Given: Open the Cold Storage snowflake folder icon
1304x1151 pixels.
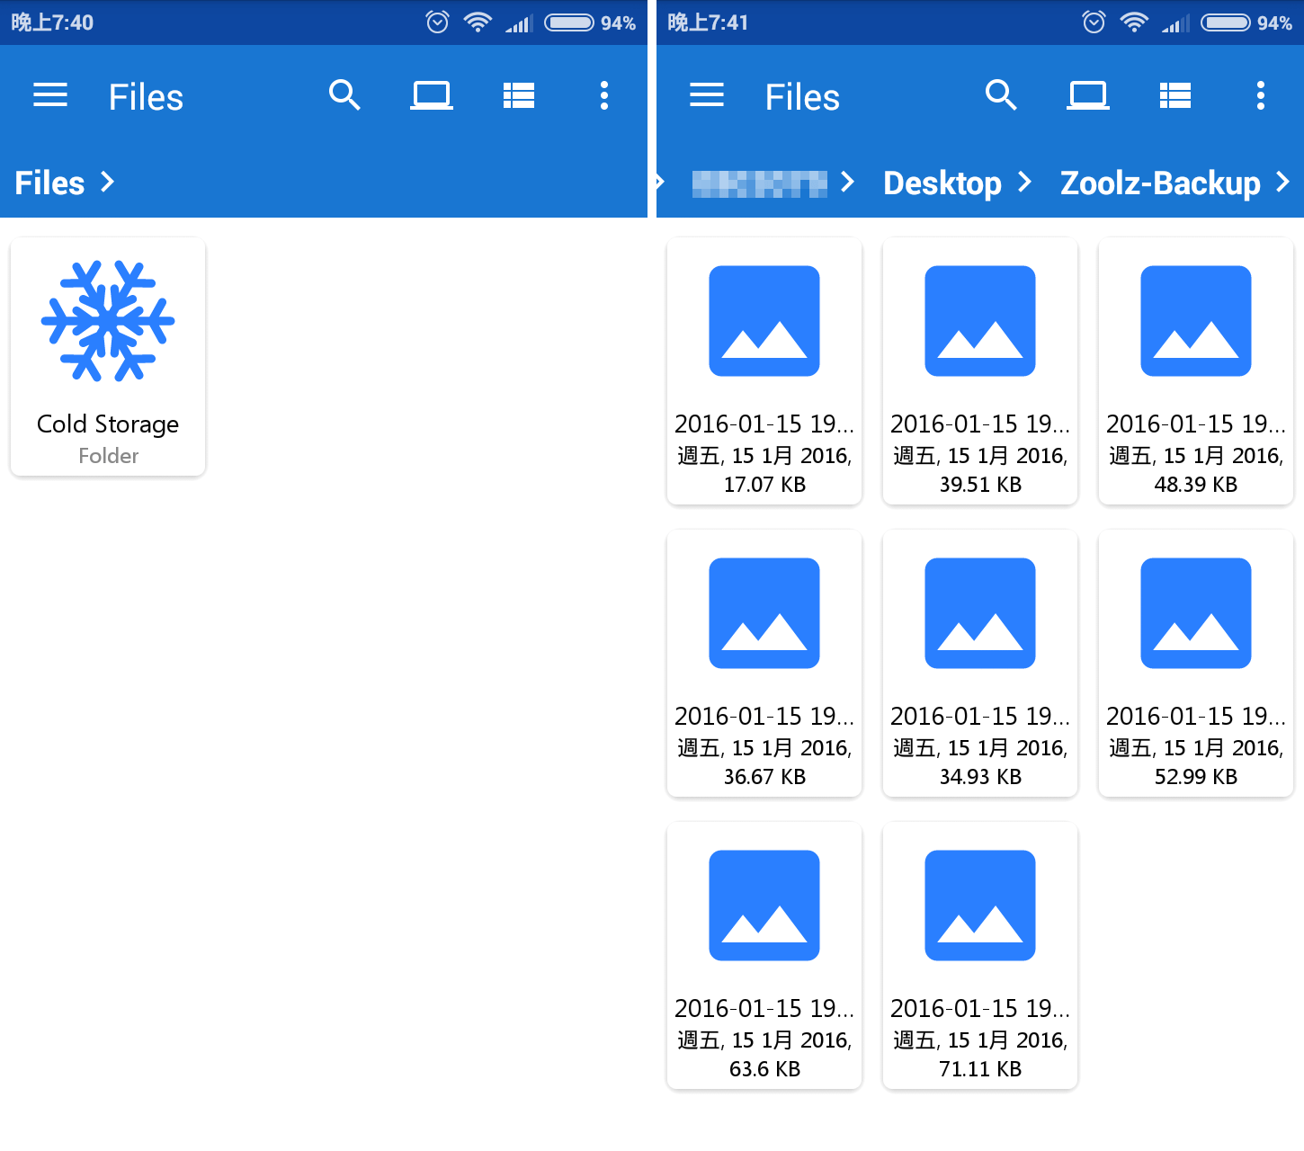Looking at the screenshot, I should [x=107, y=321].
